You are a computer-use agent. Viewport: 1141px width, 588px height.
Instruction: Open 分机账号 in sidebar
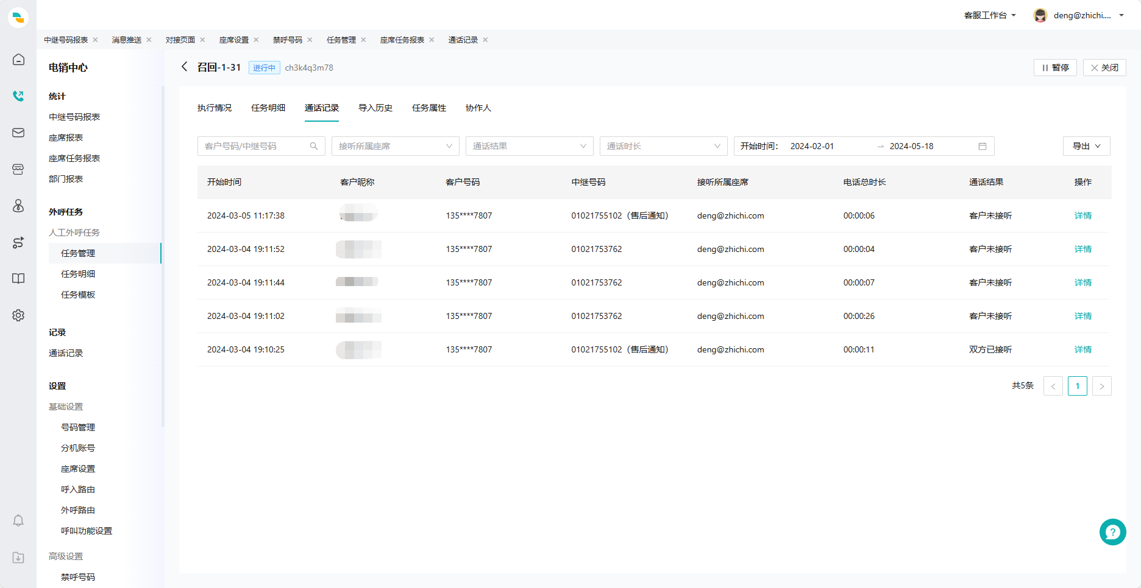pyautogui.click(x=78, y=448)
